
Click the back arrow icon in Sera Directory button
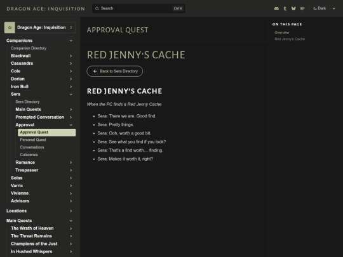95,71
